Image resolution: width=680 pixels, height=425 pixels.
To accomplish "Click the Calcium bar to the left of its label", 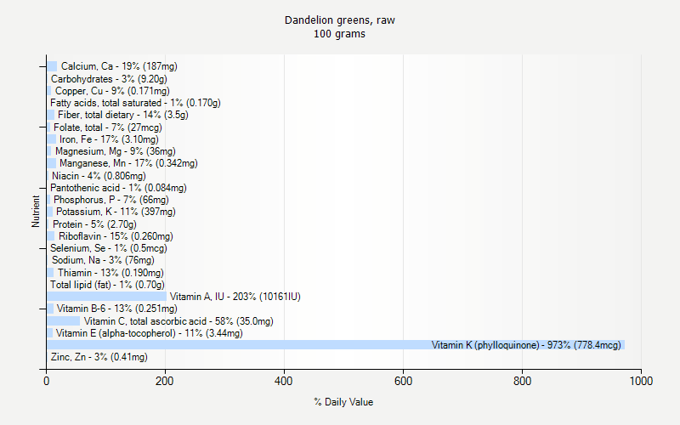I will [x=52, y=66].
